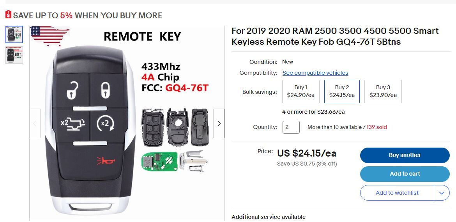Screen dimensions: 456x222
Task: Click the Add to cart button
Action: [405, 174]
